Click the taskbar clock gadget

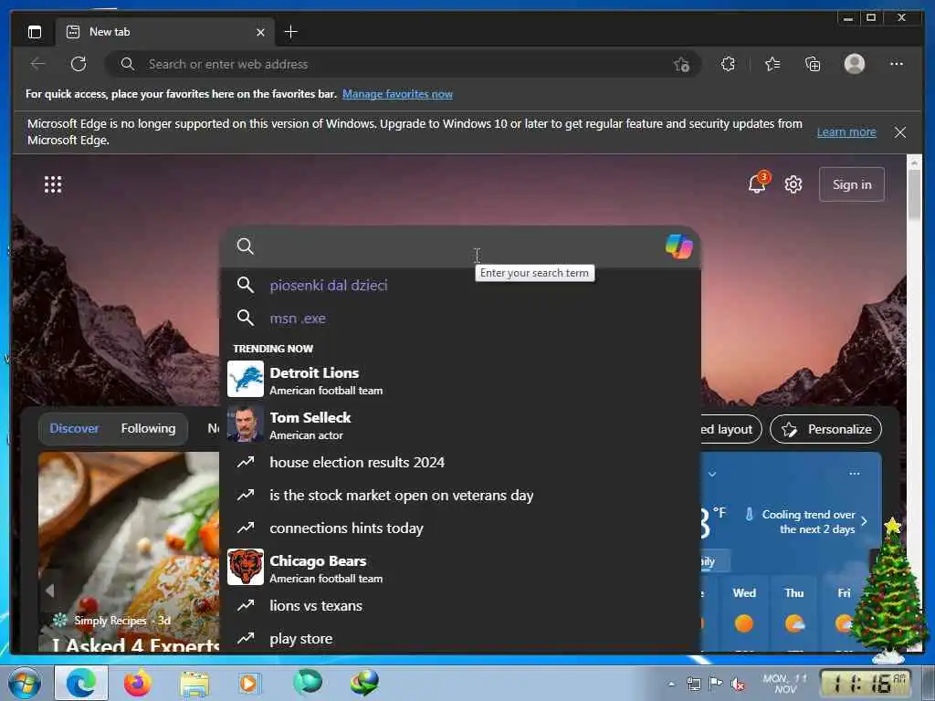pyautogui.click(x=866, y=684)
